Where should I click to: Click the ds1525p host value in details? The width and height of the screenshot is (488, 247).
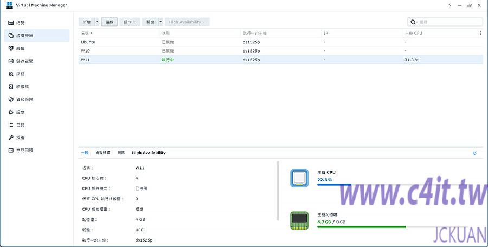pos(144,240)
